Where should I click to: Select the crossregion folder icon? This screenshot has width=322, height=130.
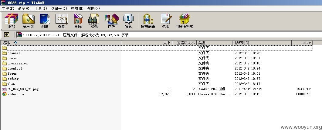(5, 63)
